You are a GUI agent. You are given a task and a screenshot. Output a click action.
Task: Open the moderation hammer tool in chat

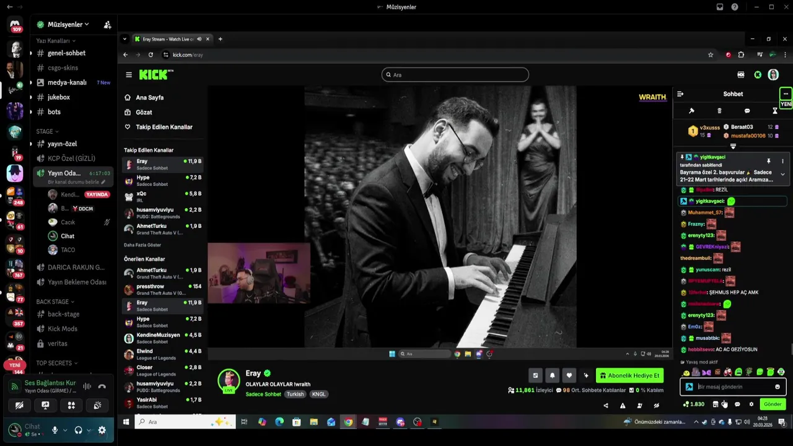[691, 111]
